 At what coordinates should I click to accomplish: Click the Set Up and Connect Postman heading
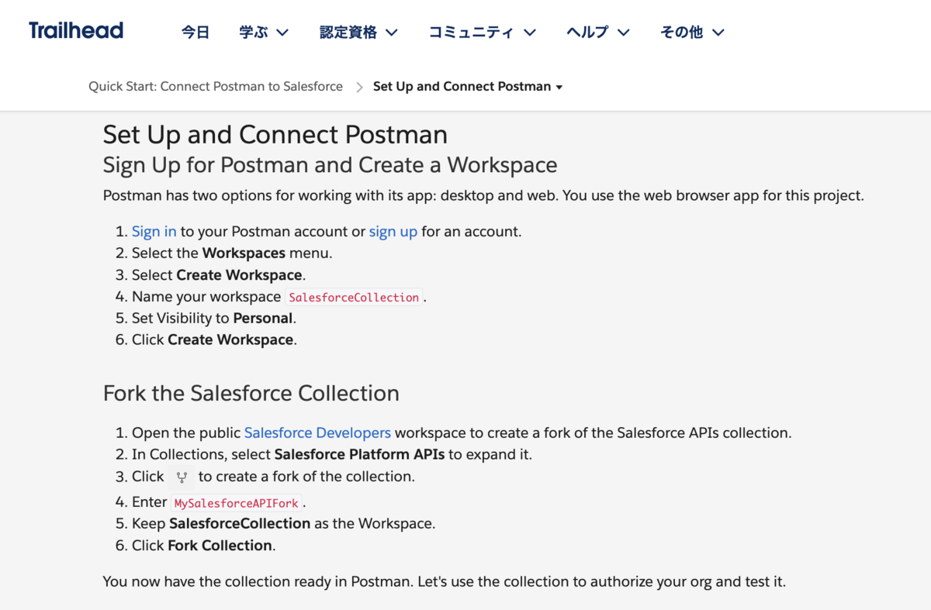[x=275, y=135]
